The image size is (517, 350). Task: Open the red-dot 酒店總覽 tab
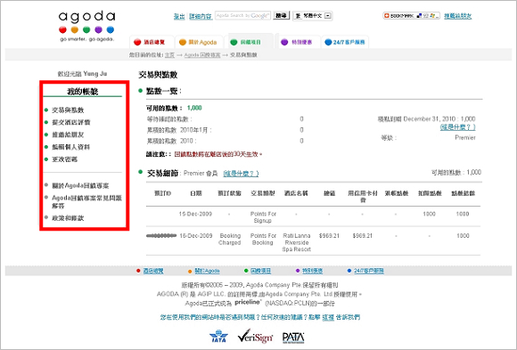pyautogui.click(x=152, y=42)
